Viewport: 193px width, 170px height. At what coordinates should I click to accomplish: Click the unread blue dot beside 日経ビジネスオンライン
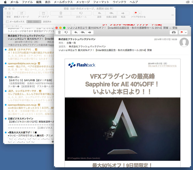[x=6, y=119]
